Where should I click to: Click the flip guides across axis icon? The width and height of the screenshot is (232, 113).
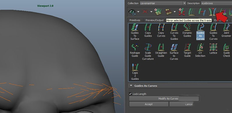pyautogui.click(x=202, y=12)
